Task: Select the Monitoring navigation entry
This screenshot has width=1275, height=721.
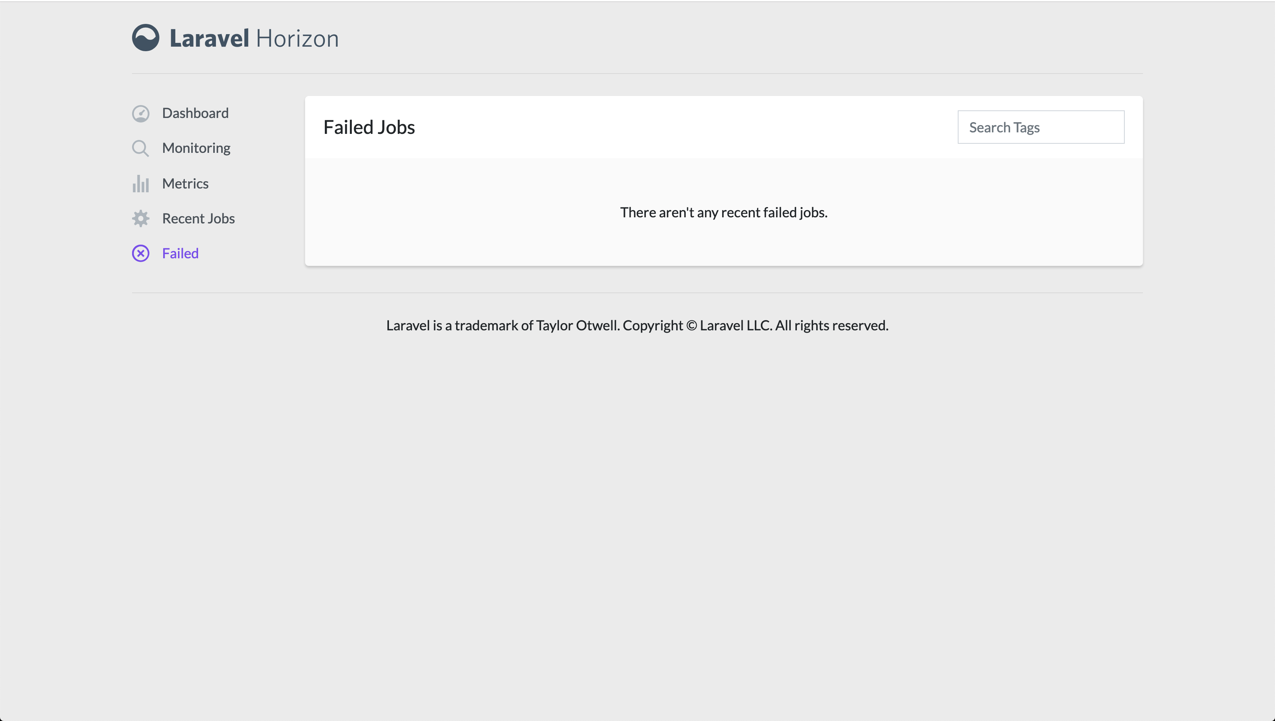Action: 196,148
